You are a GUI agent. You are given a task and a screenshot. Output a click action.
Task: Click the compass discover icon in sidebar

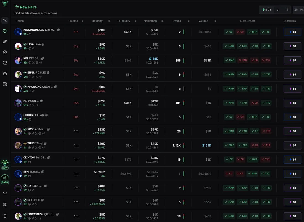pyautogui.click(x=5, y=52)
